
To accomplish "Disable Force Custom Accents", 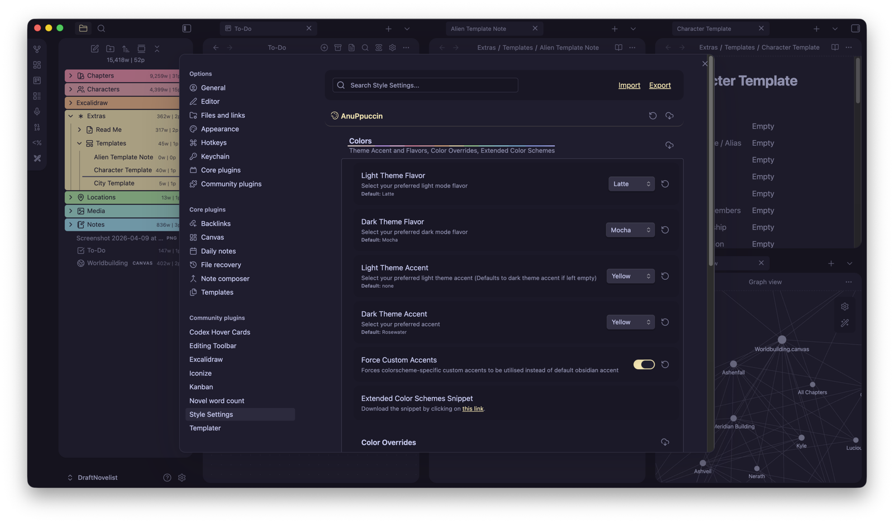I will pyautogui.click(x=644, y=364).
